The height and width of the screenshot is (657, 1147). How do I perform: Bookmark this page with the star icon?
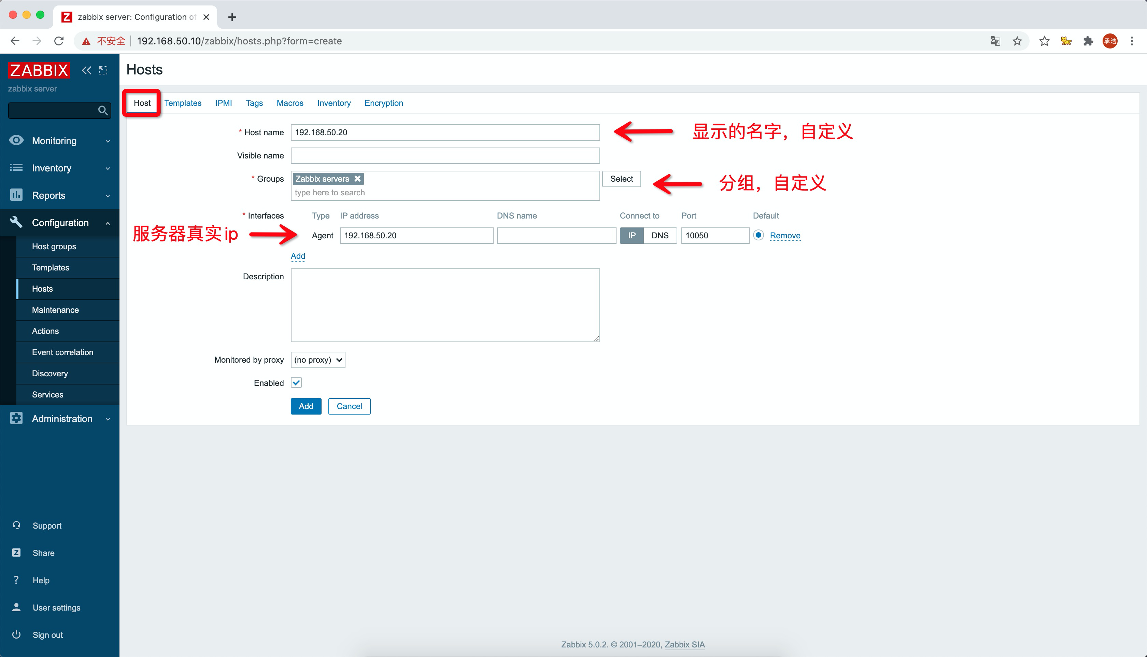click(x=1017, y=41)
